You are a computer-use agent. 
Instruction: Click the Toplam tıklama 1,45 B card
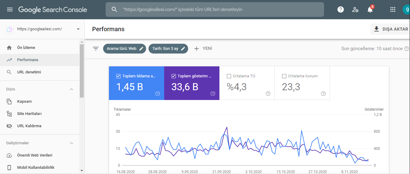pos(137,83)
